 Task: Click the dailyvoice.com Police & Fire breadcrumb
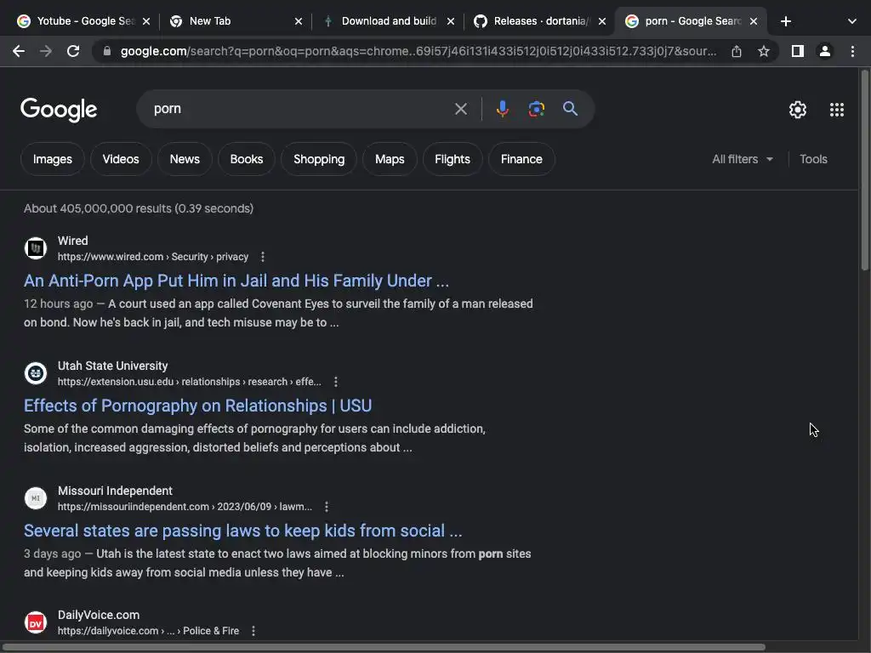(148, 631)
